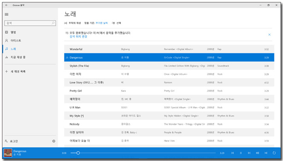Viewport: 283px width, 161px height.
Task: Click the album People & People
Action: coord(173,132)
